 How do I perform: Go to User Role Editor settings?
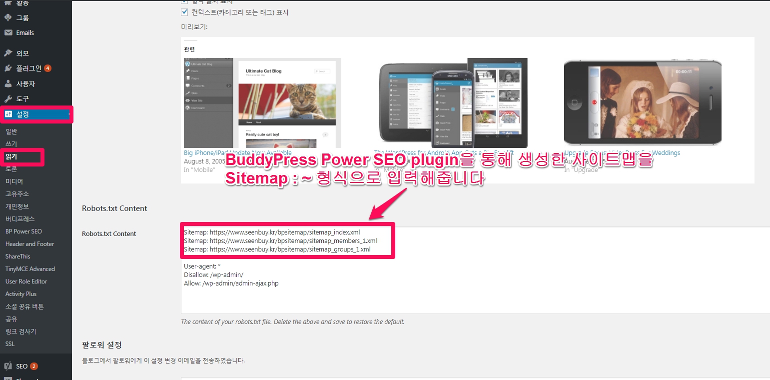pyautogui.click(x=26, y=281)
